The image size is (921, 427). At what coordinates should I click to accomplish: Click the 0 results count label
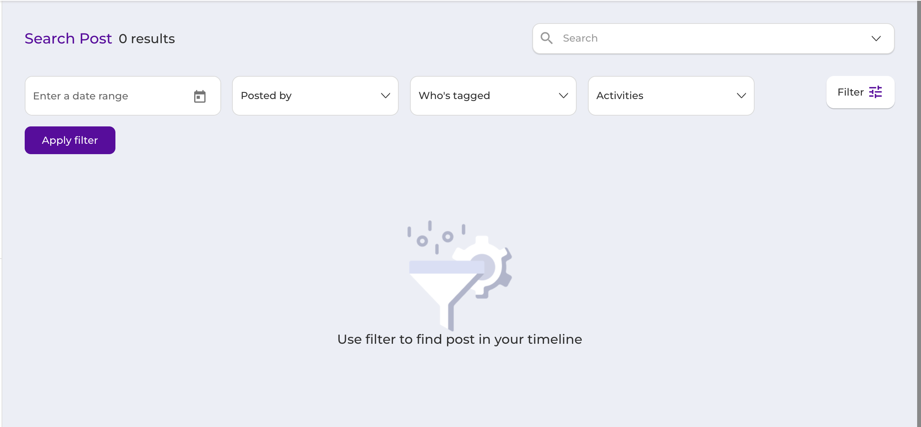(x=147, y=39)
